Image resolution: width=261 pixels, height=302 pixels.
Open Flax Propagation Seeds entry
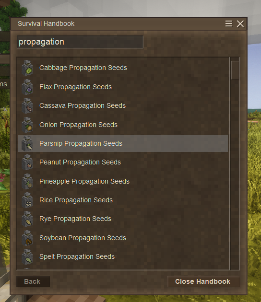coord(123,87)
